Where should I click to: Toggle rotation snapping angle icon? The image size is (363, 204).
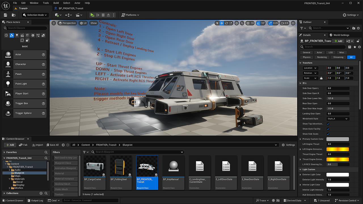click(259, 23)
